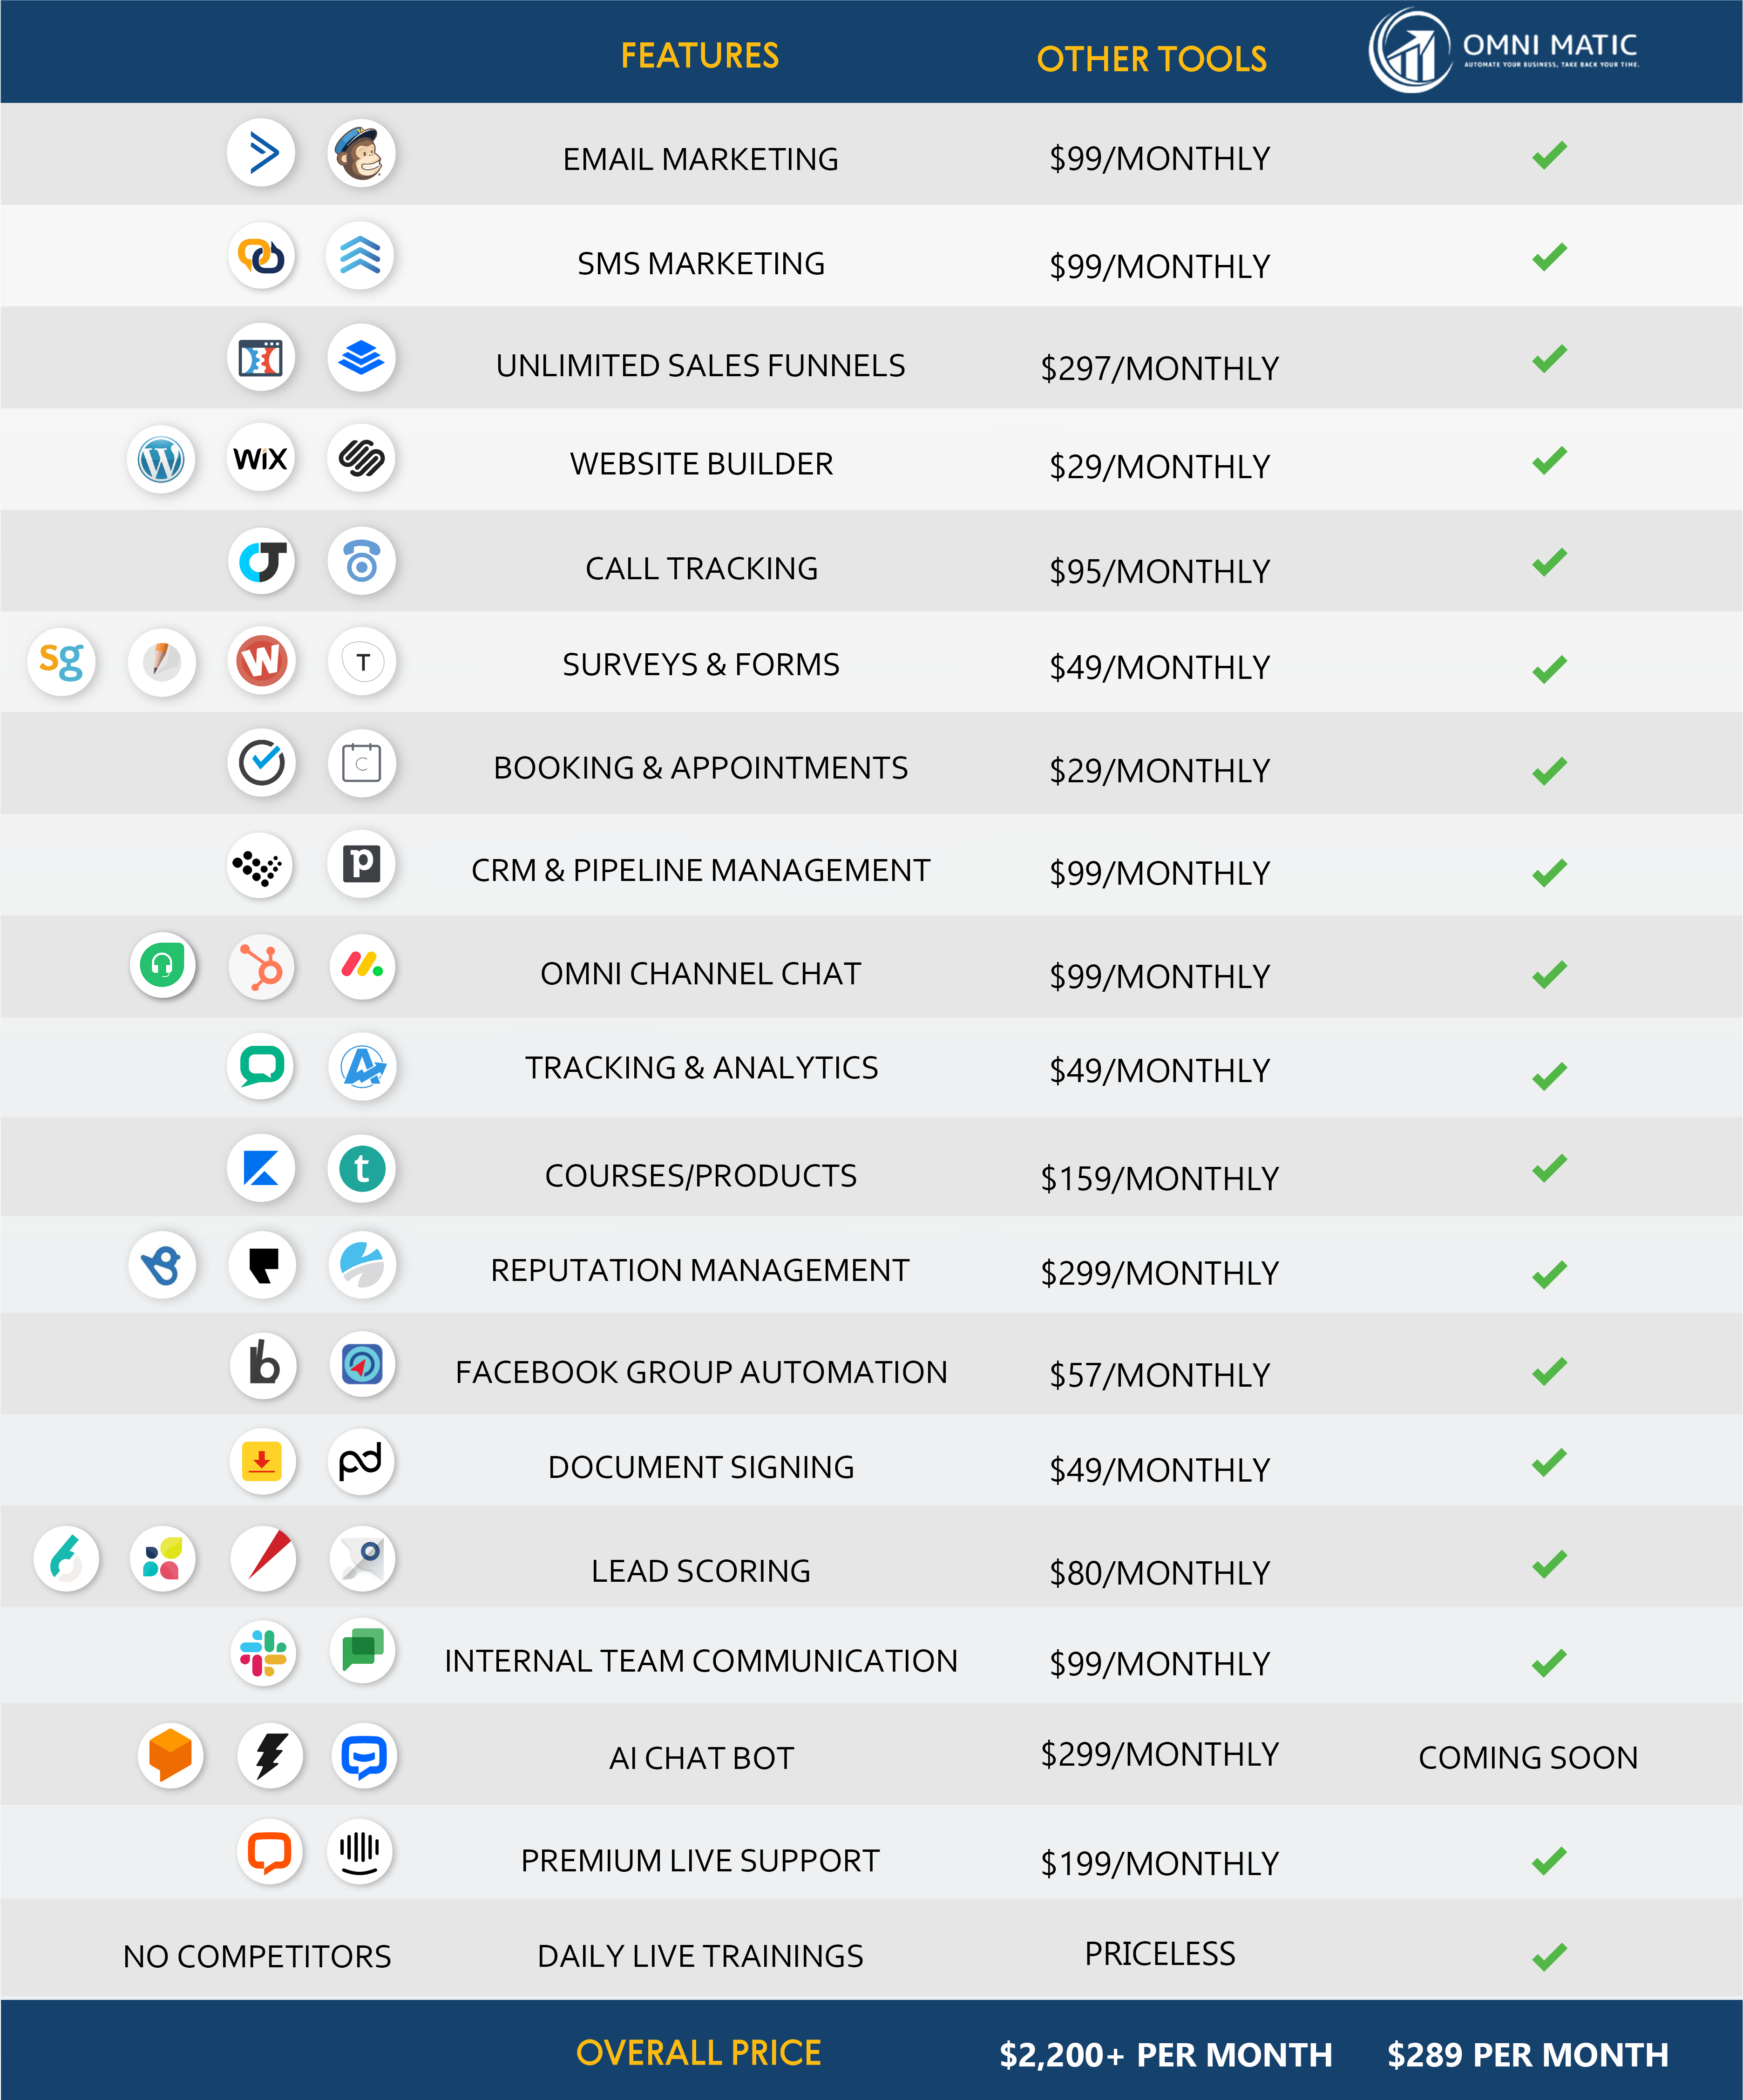
Task: Click the Intercom icon in Premium Live Support row
Action: point(360,1852)
